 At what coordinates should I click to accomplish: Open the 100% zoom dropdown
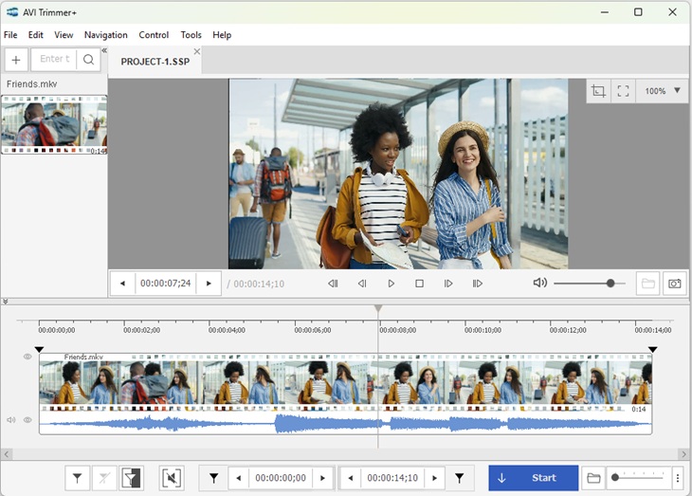[x=662, y=91]
